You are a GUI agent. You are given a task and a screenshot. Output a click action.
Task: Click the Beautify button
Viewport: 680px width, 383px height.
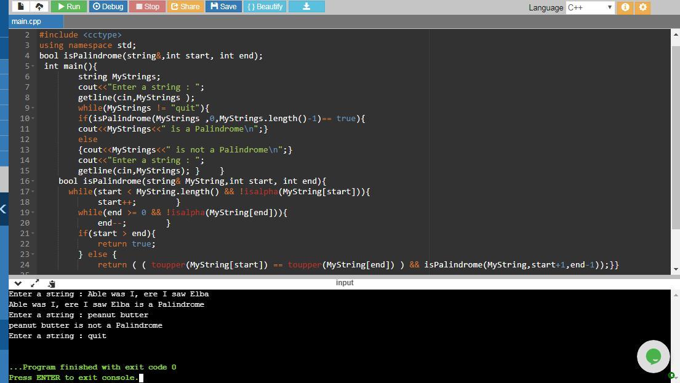tap(265, 7)
